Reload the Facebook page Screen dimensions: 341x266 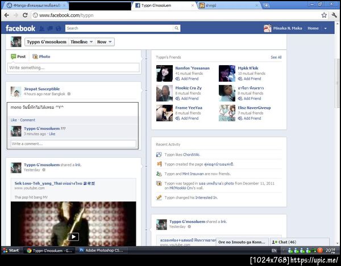point(25,15)
